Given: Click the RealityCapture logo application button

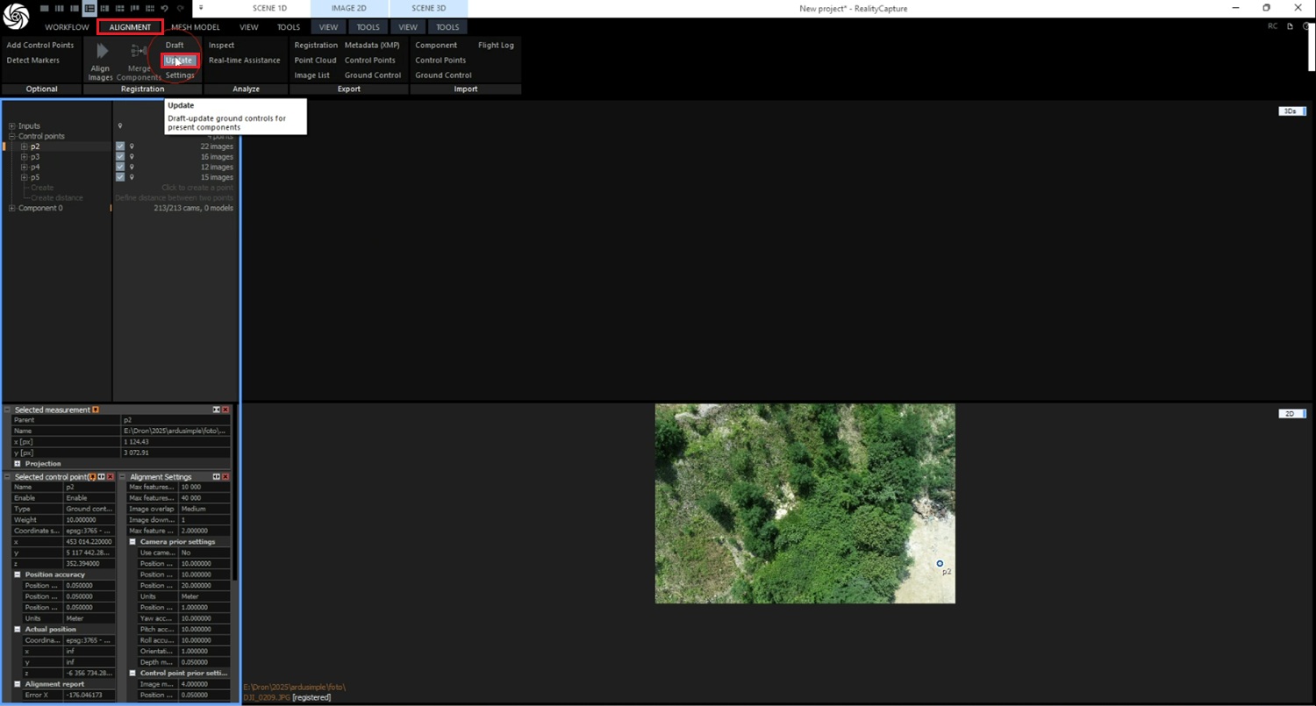Looking at the screenshot, I should pos(16,16).
